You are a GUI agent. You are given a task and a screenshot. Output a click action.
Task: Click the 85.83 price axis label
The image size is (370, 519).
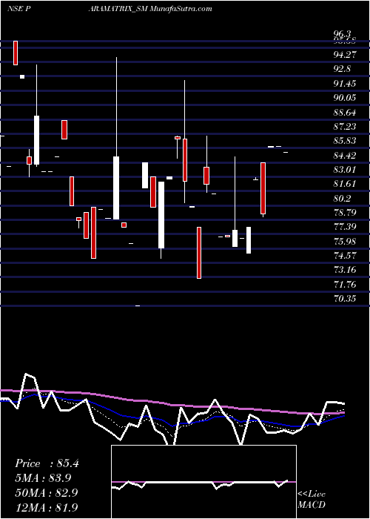(x=345, y=141)
